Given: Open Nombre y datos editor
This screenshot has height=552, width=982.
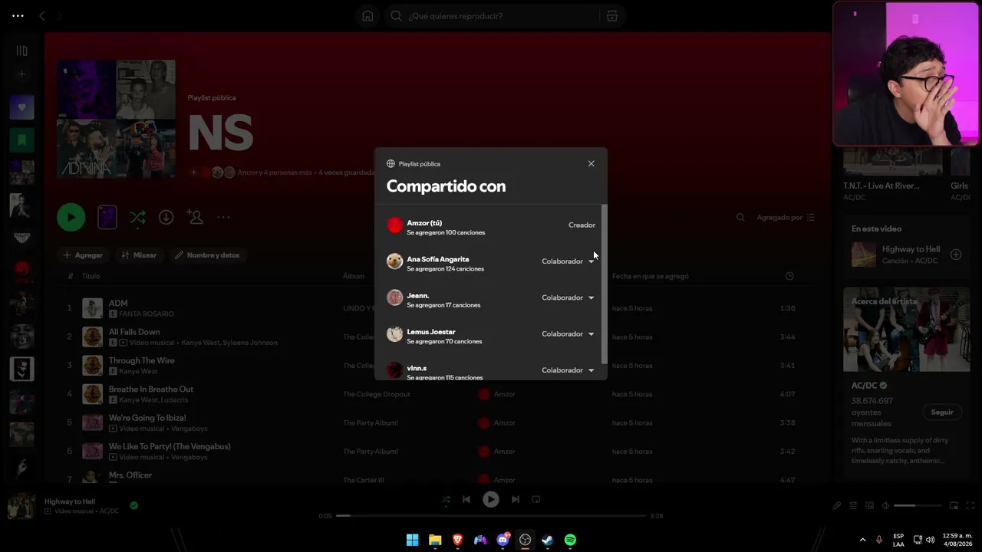Looking at the screenshot, I should 207,255.
